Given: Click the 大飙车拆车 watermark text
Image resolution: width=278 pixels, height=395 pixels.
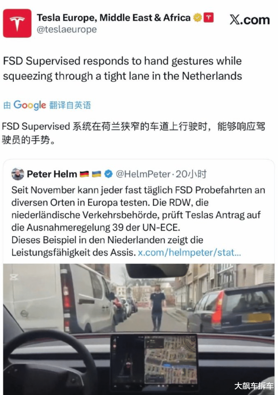Looking at the screenshot, I should click(x=254, y=386).
